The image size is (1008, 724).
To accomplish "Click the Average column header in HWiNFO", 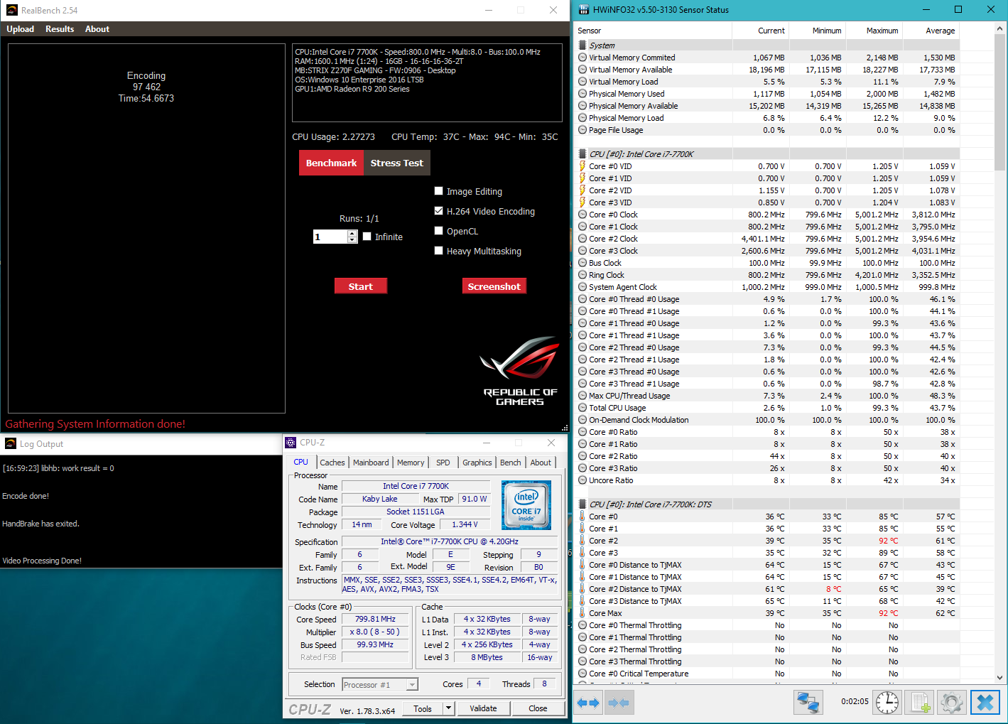I will (x=930, y=31).
